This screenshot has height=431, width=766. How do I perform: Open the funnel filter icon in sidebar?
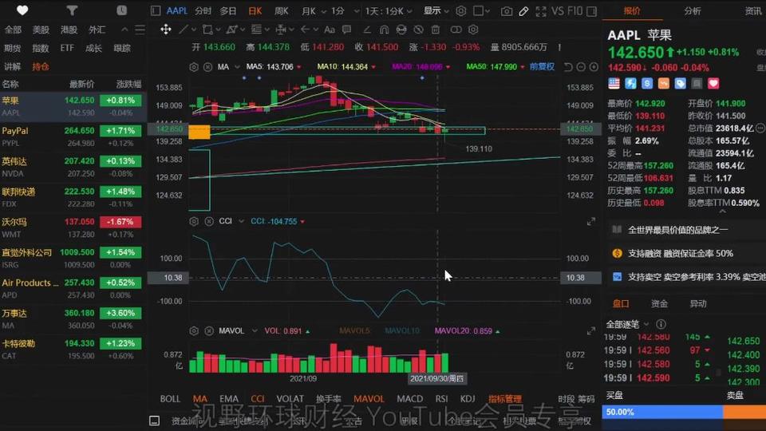point(72,10)
